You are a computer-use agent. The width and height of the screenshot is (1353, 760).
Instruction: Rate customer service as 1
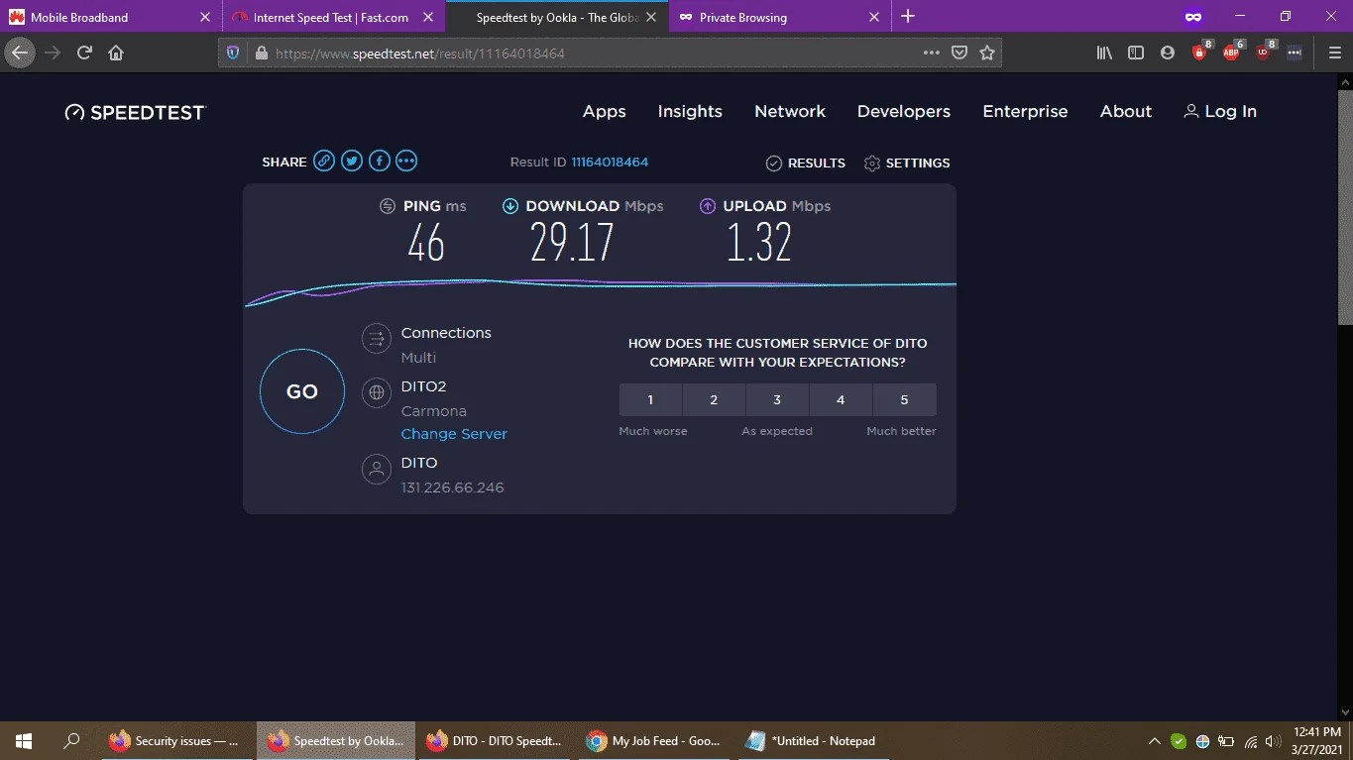point(650,399)
